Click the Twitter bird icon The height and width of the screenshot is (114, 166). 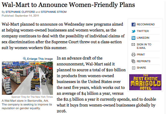tap(133, 31)
